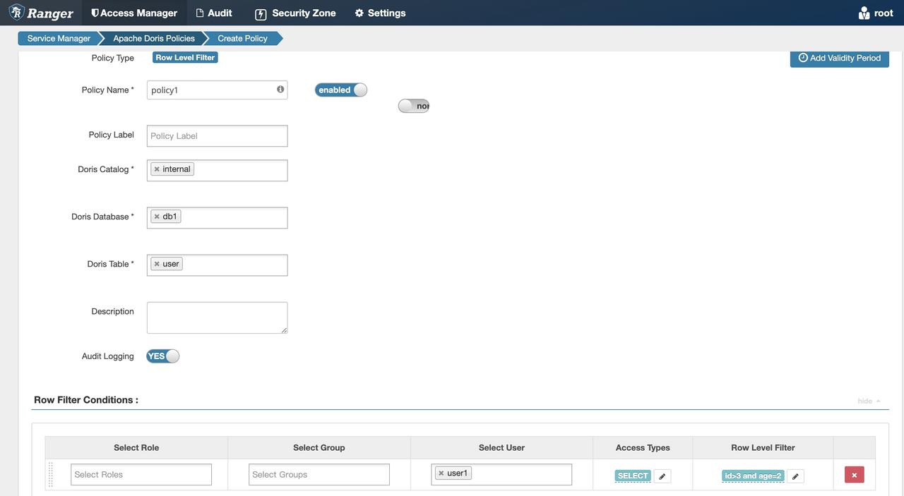The image size is (904, 496).
Task: Remove the 'db1' database tag
Action: pyautogui.click(x=157, y=217)
